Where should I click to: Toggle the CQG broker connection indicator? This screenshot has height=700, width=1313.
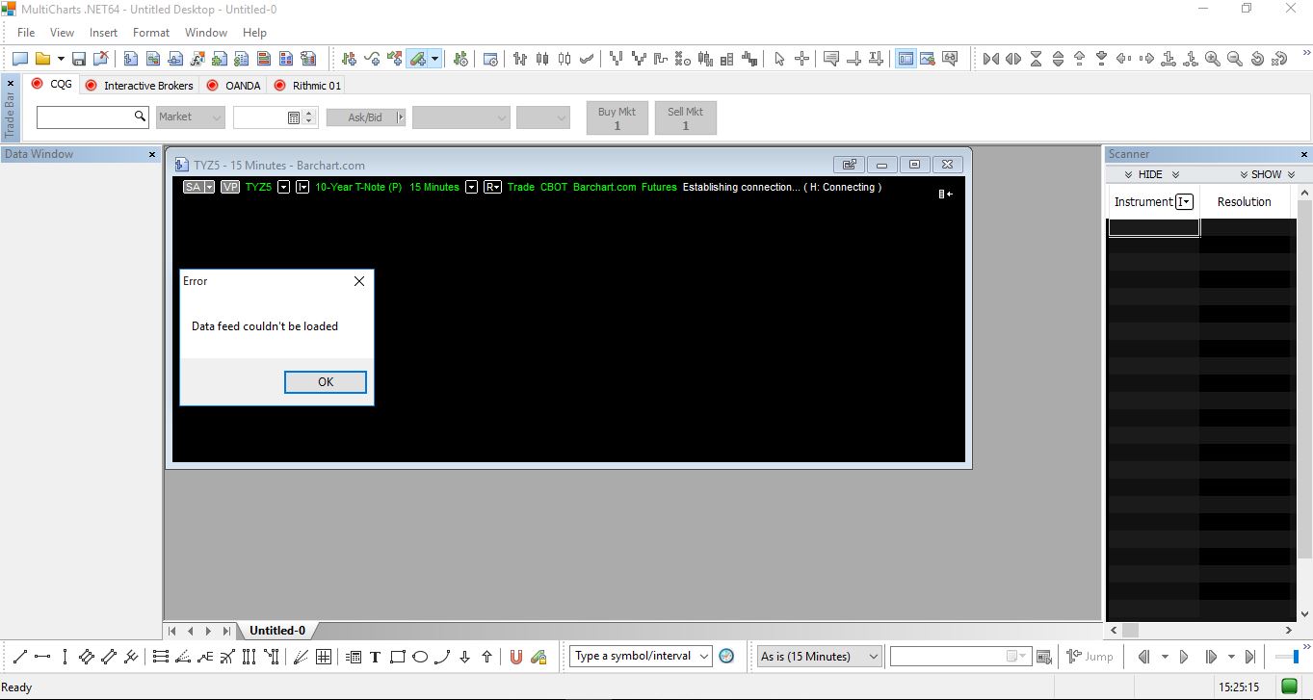click(x=38, y=84)
